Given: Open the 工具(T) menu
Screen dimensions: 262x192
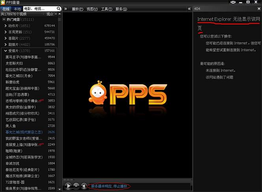Looking at the screenshot, I should click(107, 9).
